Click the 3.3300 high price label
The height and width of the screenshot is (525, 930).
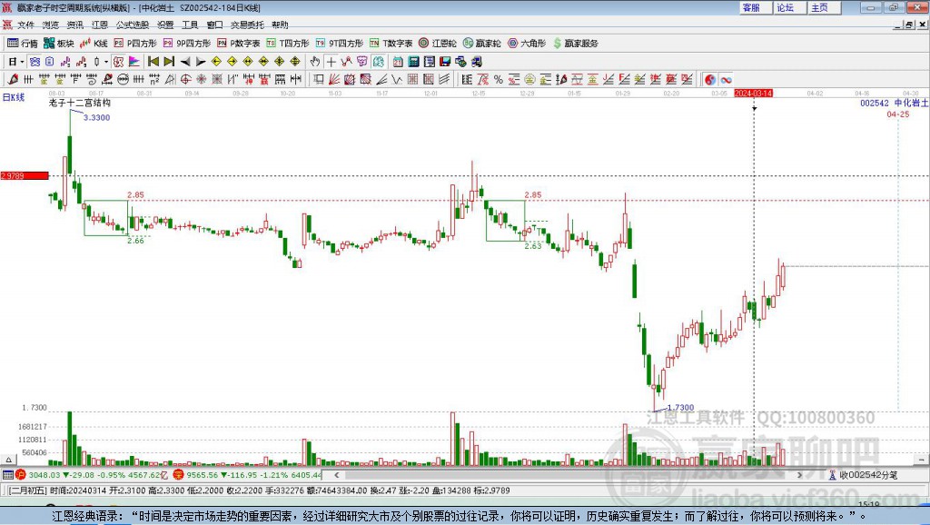point(96,117)
